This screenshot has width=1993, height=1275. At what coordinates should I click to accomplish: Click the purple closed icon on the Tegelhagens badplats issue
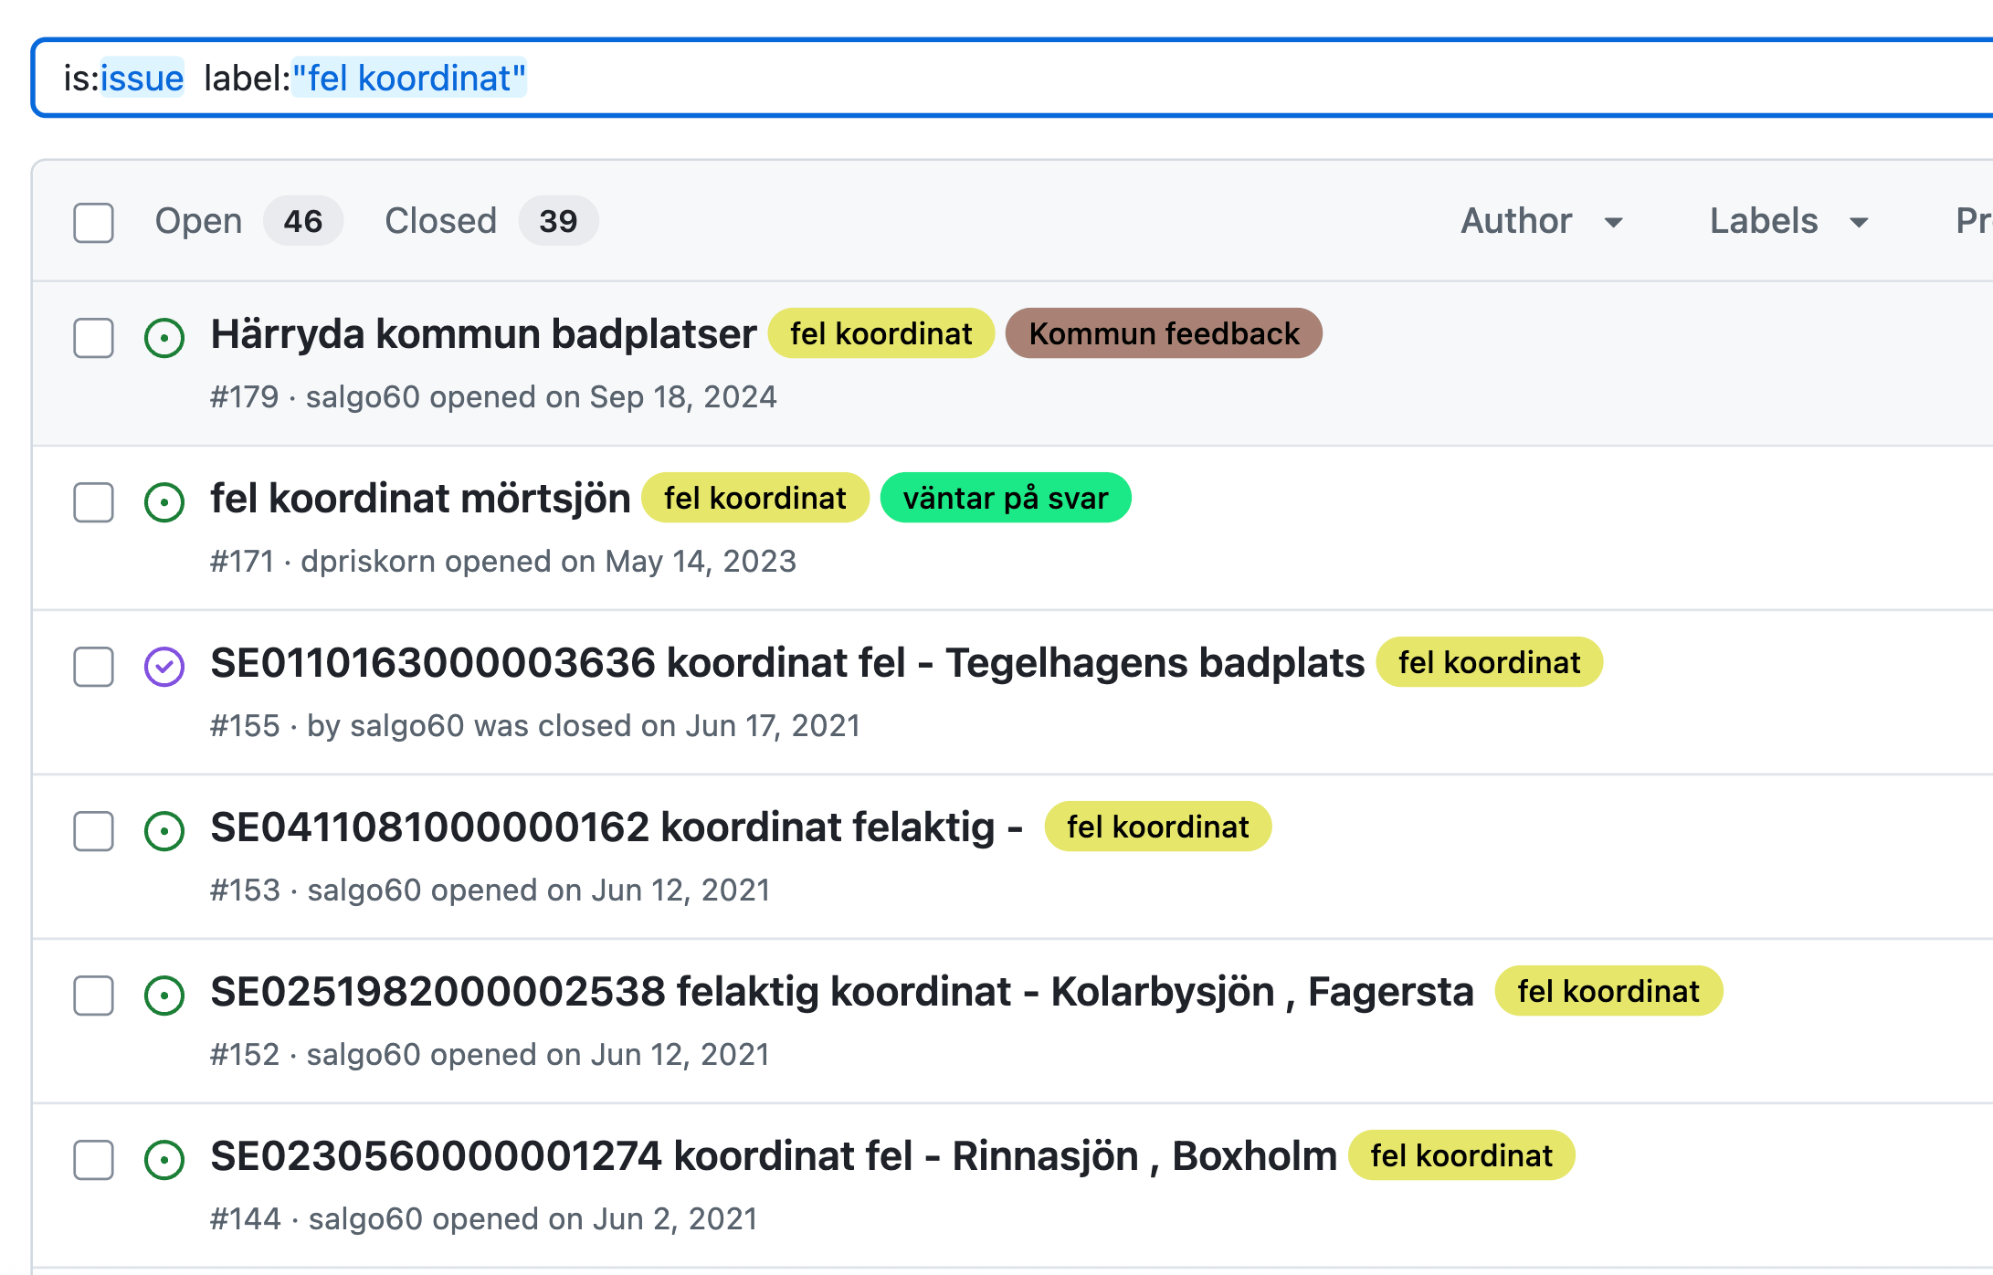[164, 667]
